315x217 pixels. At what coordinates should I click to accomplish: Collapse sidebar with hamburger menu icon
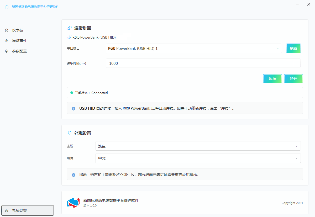[x=6, y=18]
